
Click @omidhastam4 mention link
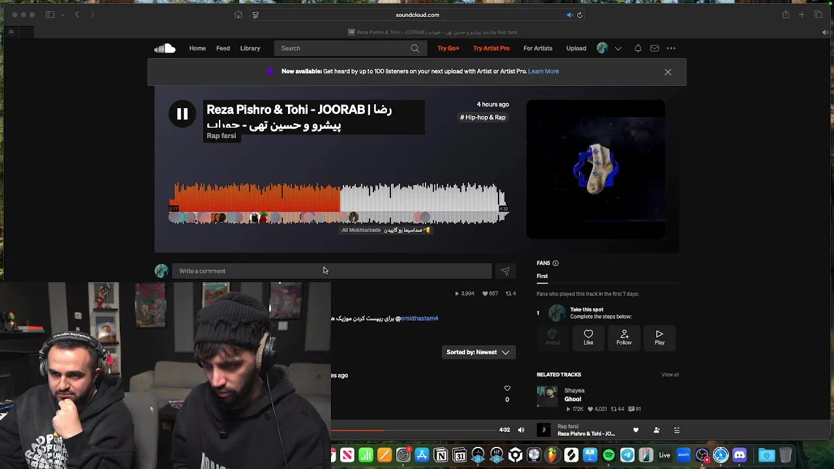[418, 319]
